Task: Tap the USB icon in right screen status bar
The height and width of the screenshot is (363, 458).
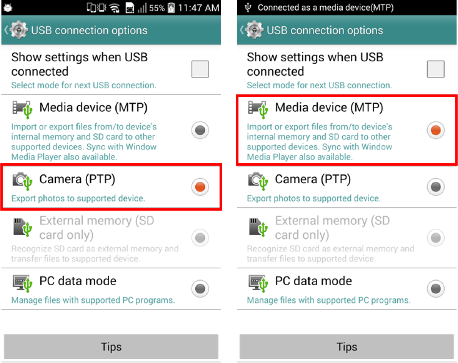Action: point(248,8)
